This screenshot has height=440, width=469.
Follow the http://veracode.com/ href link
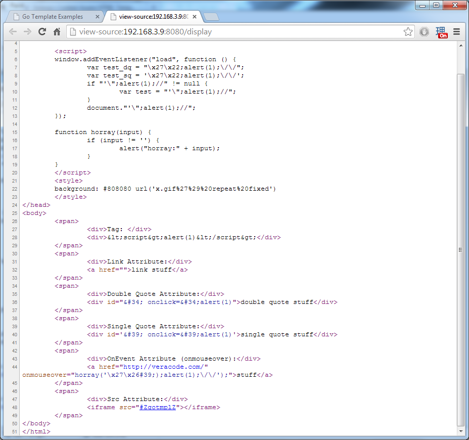(x=163, y=367)
